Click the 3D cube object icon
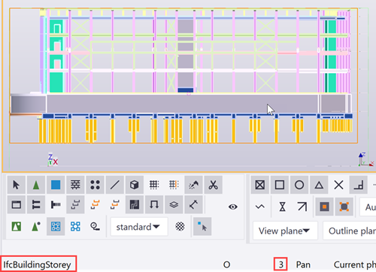This screenshot has height=272, width=376. tap(135, 185)
